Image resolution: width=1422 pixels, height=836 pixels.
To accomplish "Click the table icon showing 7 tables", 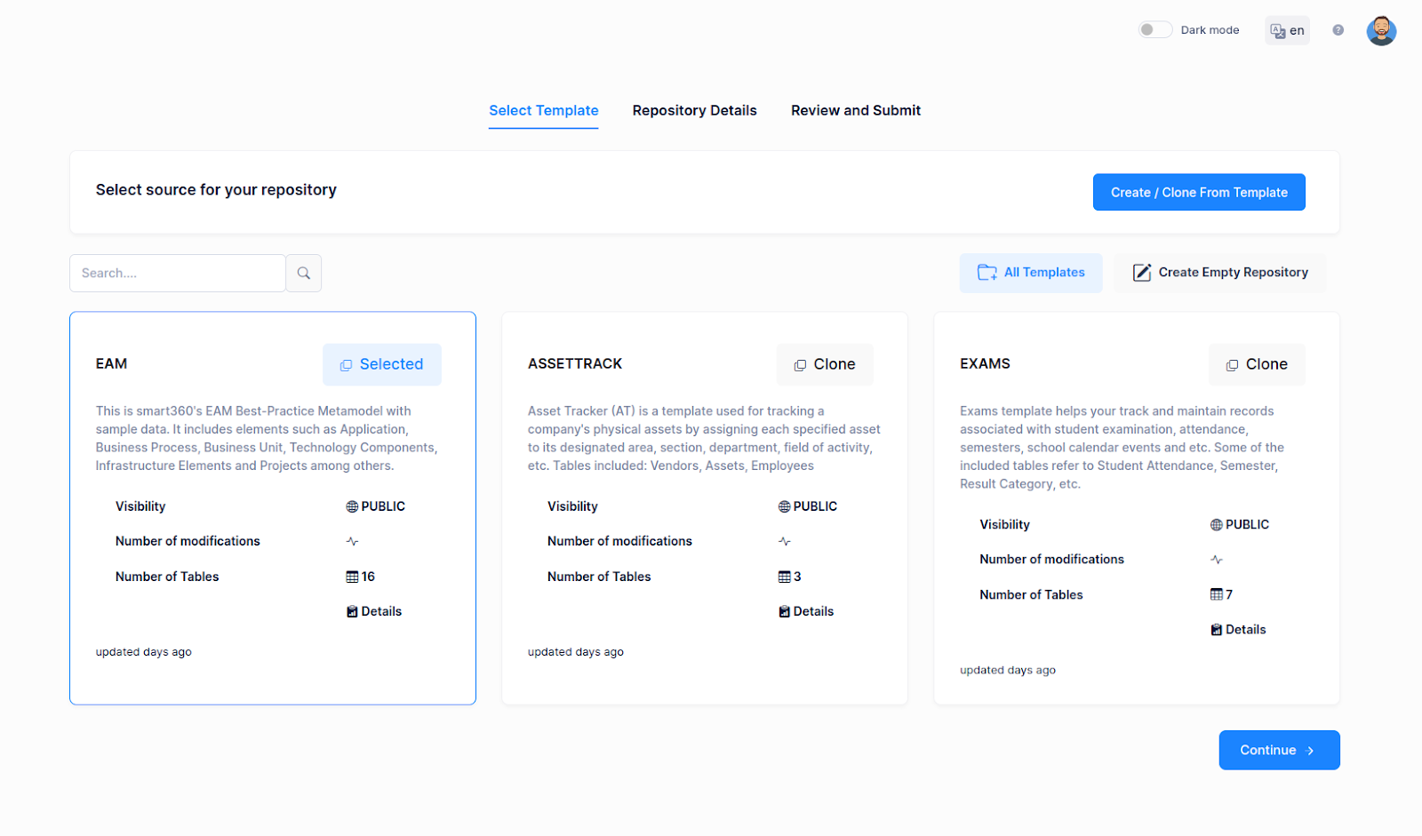I will [1216, 594].
